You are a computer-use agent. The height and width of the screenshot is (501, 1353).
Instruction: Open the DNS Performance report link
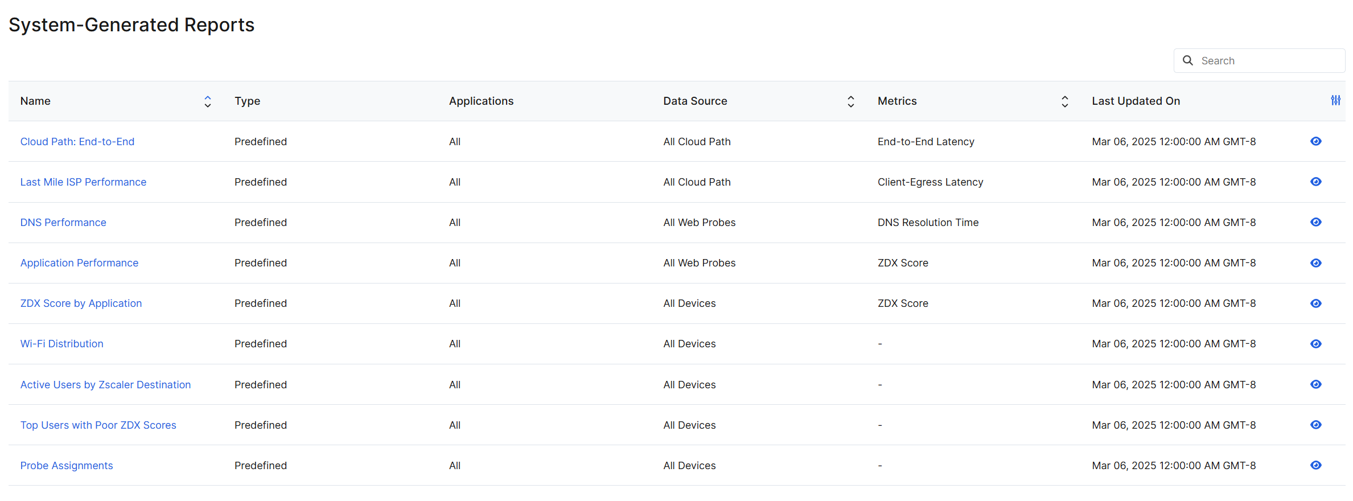(x=63, y=223)
